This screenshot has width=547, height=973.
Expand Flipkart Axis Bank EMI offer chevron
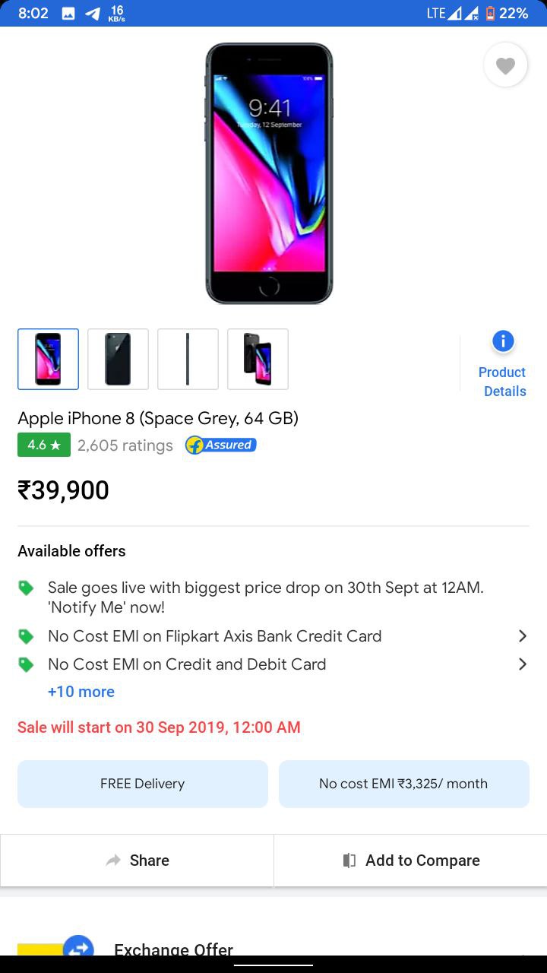point(522,635)
